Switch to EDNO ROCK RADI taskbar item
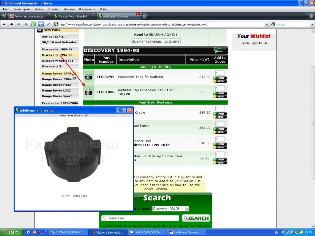Viewport: 315px width, 236px height. tap(68, 232)
